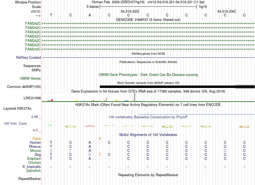Click the 5 bases scale bar label

coord(93,7)
